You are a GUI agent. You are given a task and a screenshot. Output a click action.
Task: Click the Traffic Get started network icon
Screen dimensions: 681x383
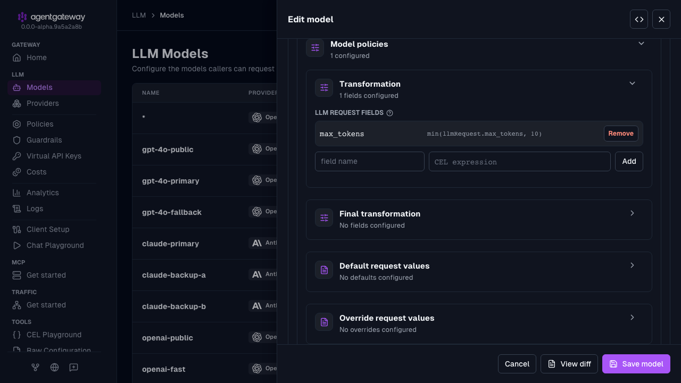pyautogui.click(x=17, y=305)
